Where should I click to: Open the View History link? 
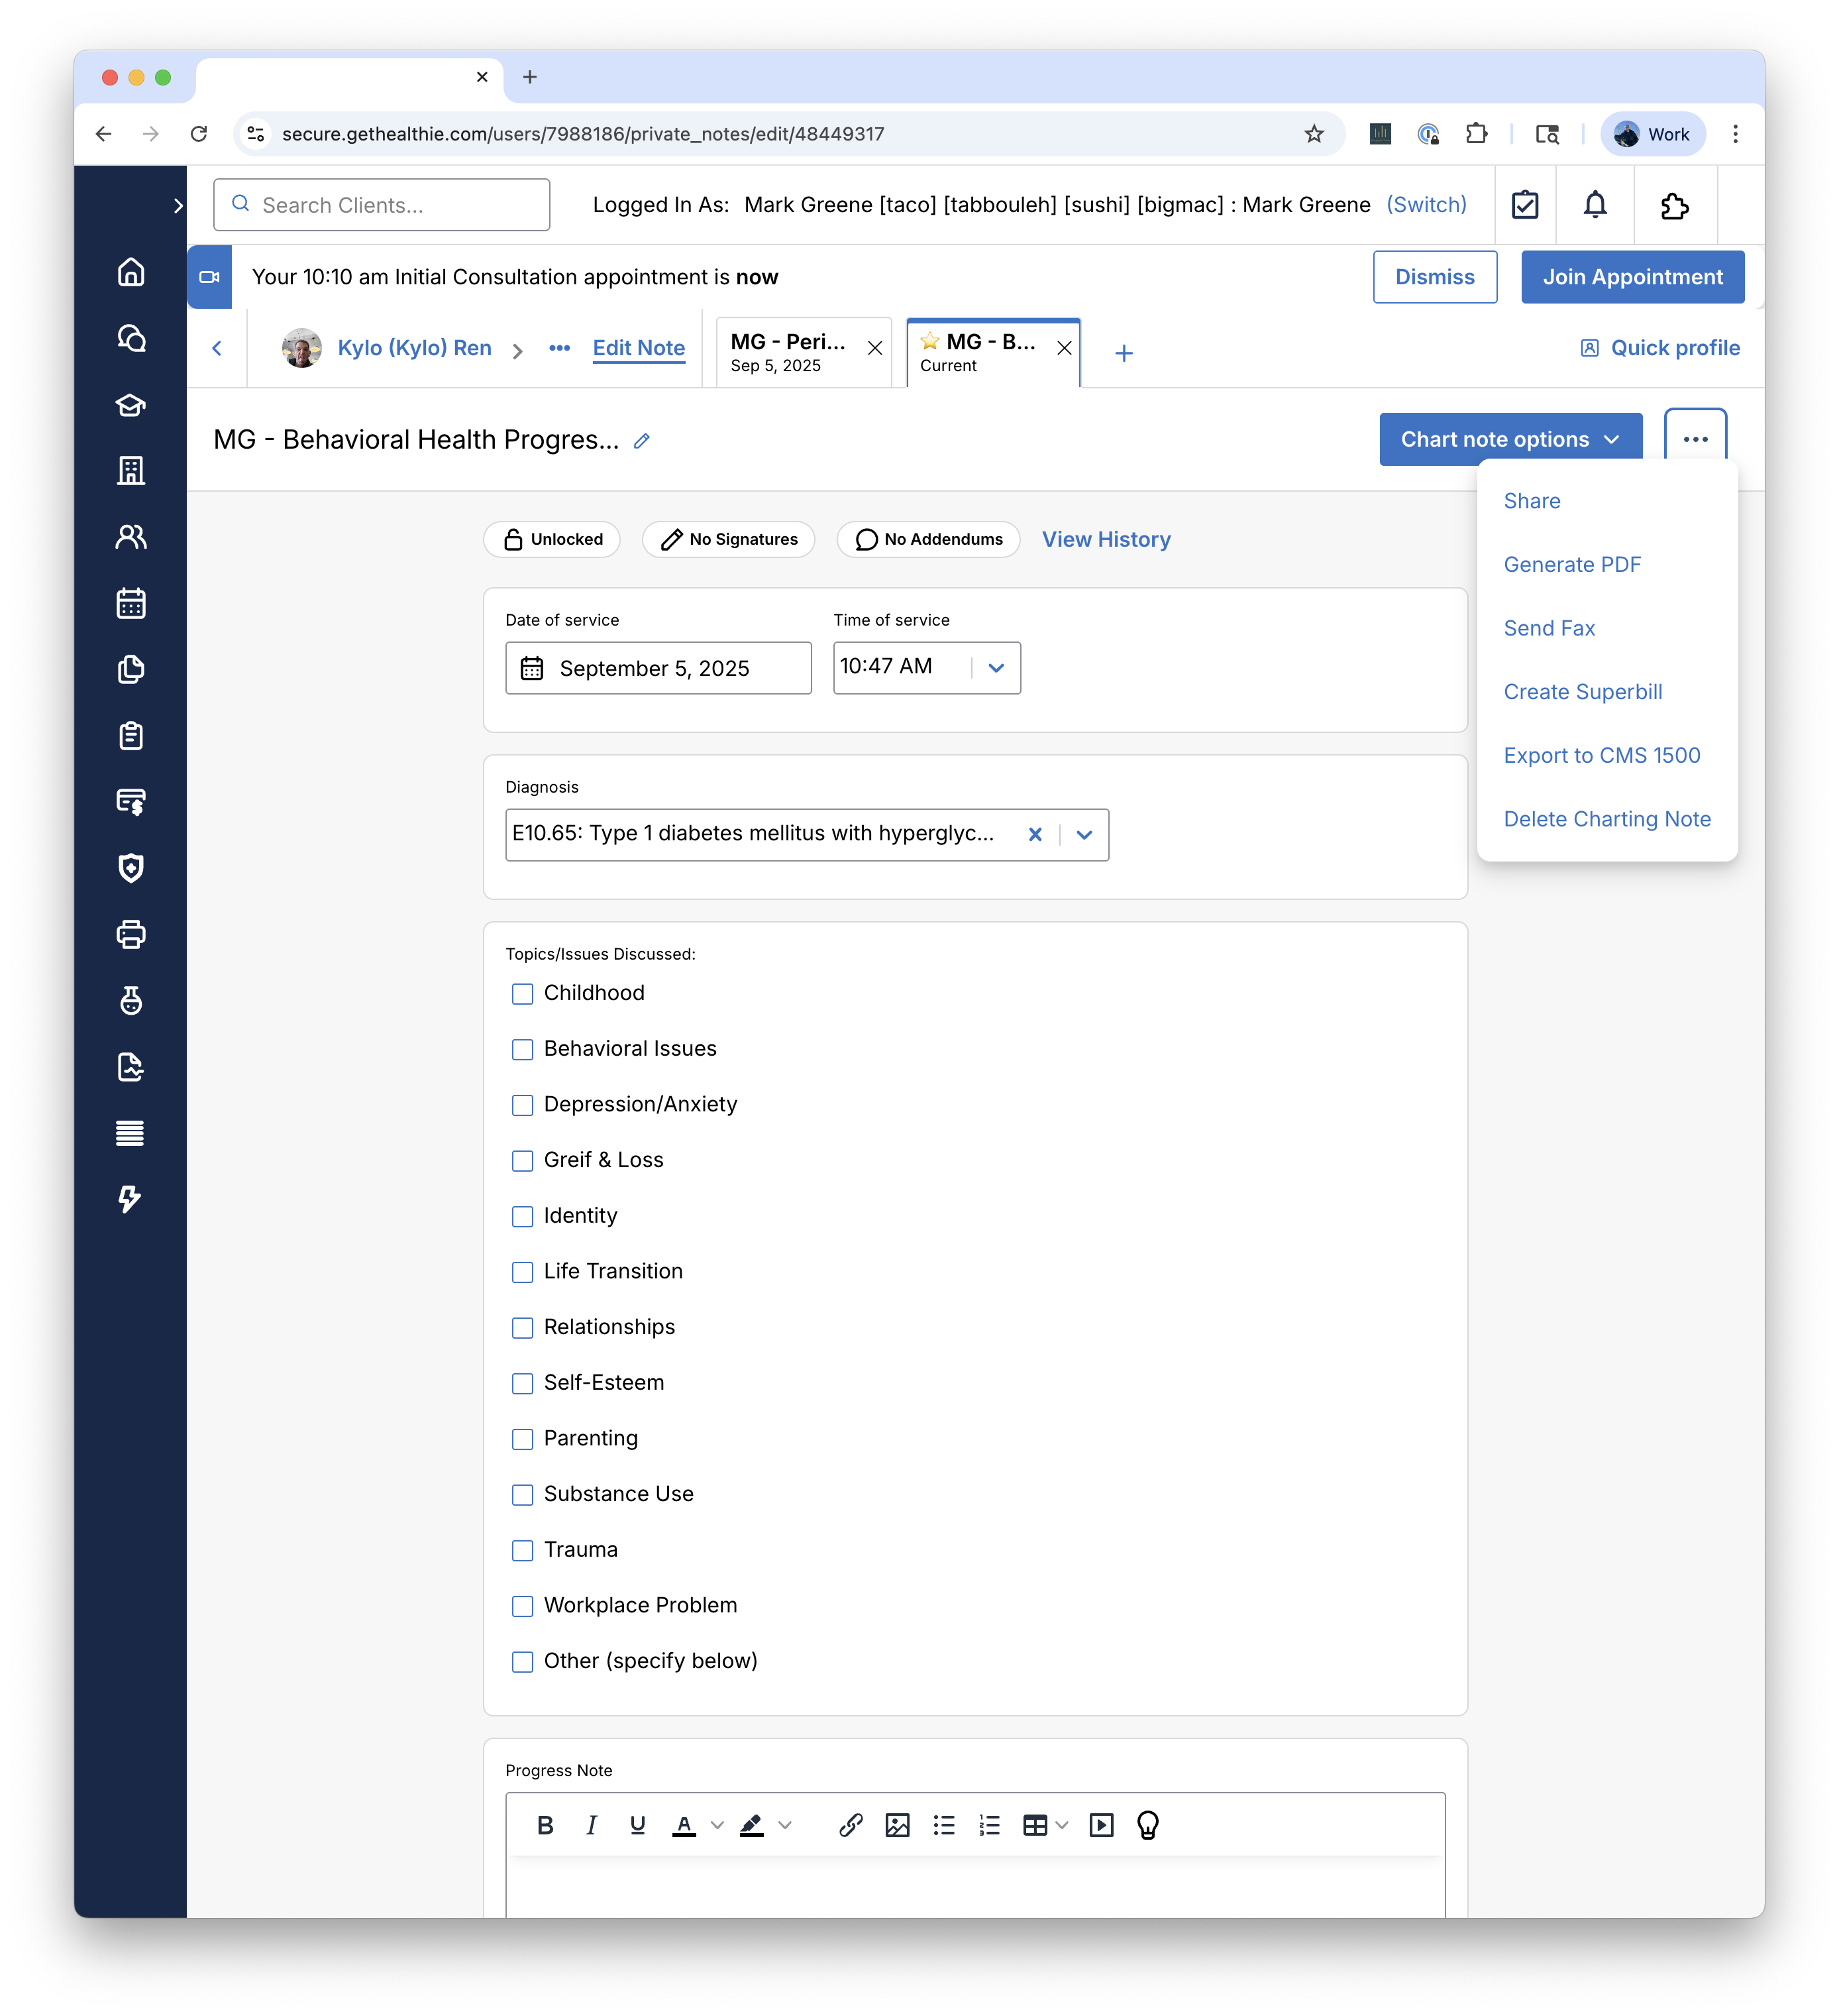[1106, 539]
